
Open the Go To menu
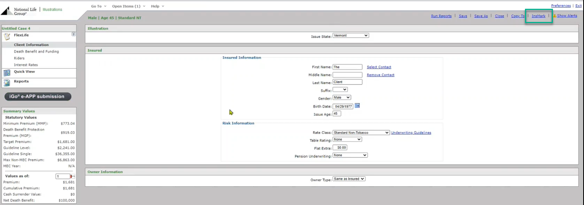pos(98,6)
